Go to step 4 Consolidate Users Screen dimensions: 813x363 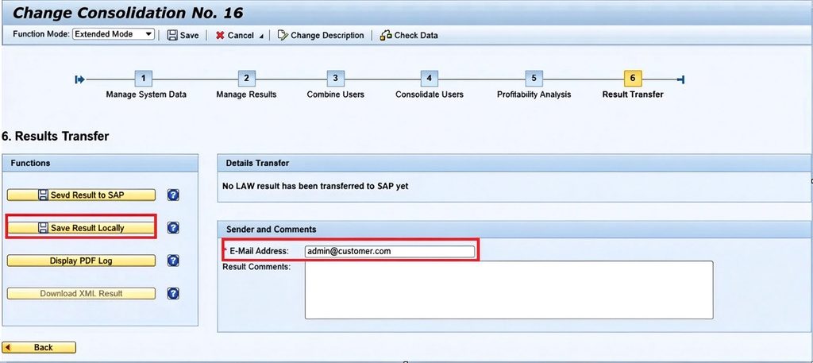click(x=429, y=79)
